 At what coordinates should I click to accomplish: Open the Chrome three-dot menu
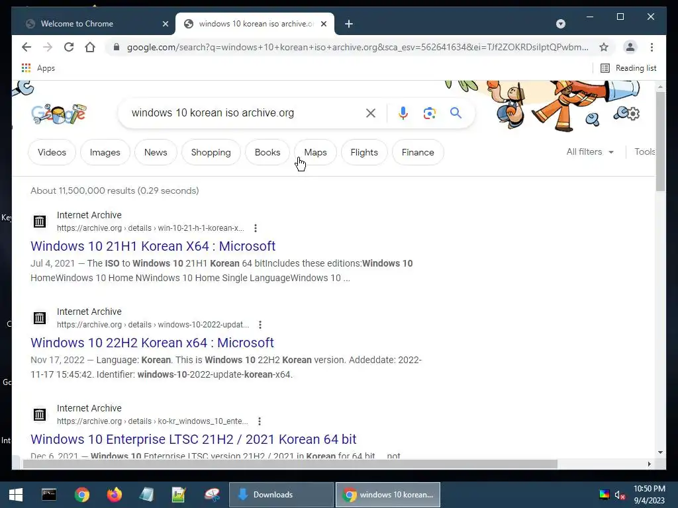tap(652, 47)
